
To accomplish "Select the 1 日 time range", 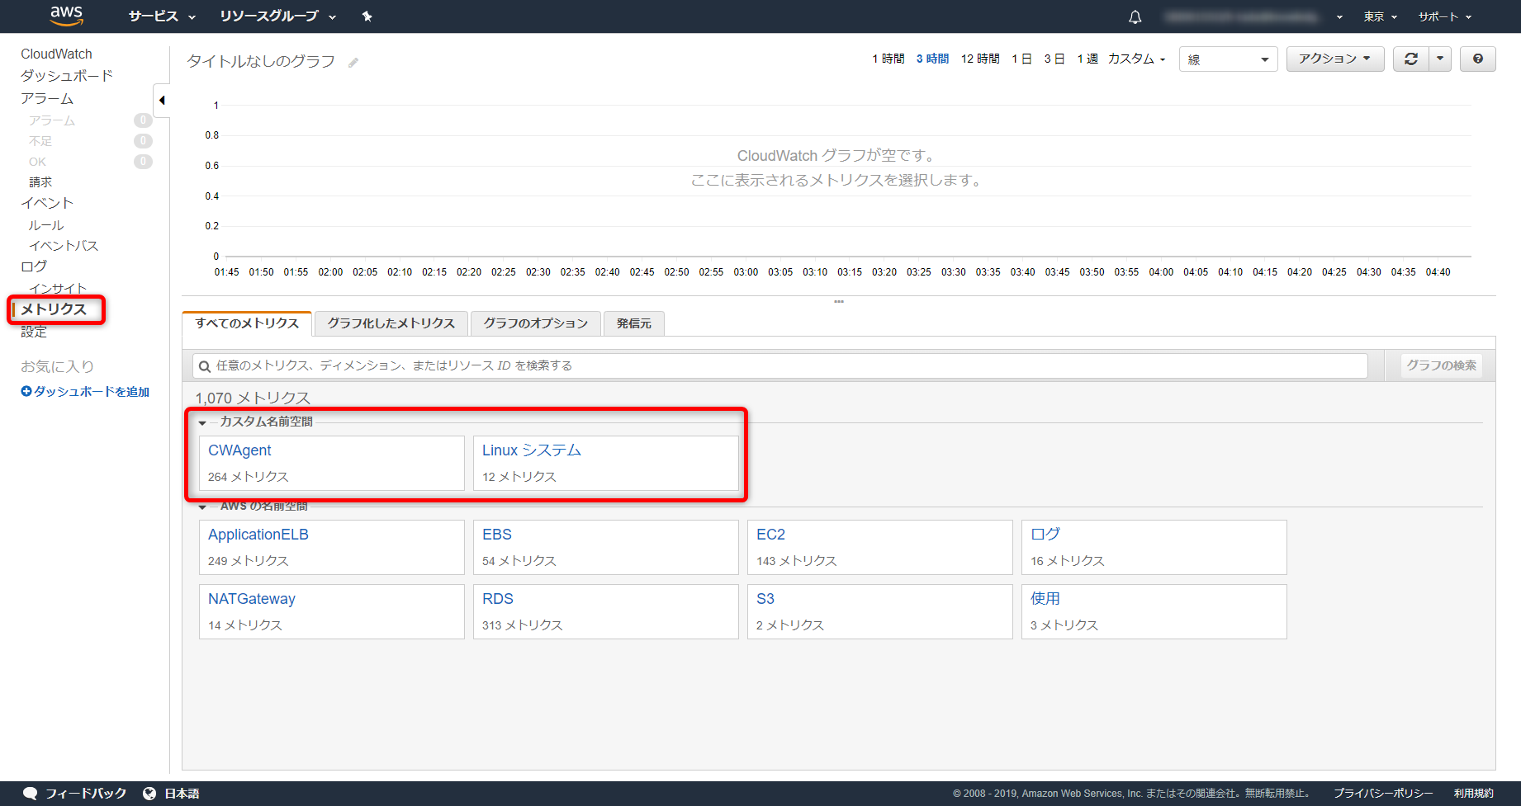I will [1022, 59].
